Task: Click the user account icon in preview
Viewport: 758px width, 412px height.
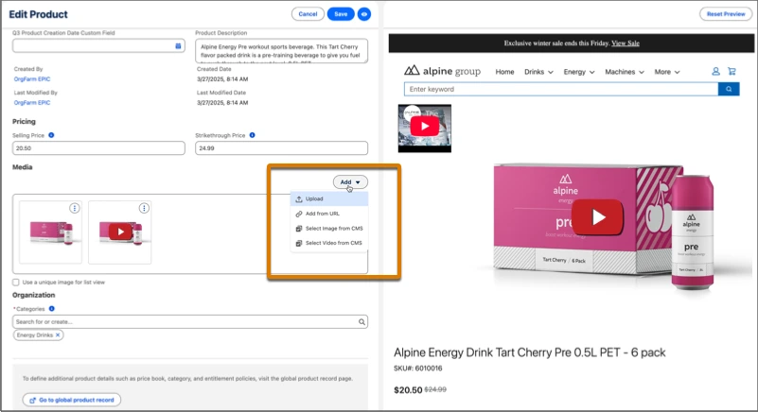Action: point(715,72)
